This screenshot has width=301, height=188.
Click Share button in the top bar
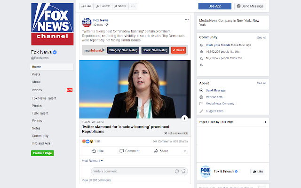120,6
